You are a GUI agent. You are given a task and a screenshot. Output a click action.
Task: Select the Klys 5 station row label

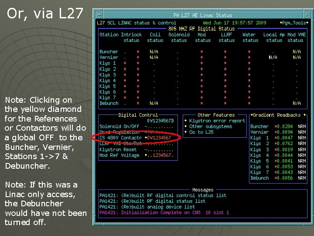108,86
